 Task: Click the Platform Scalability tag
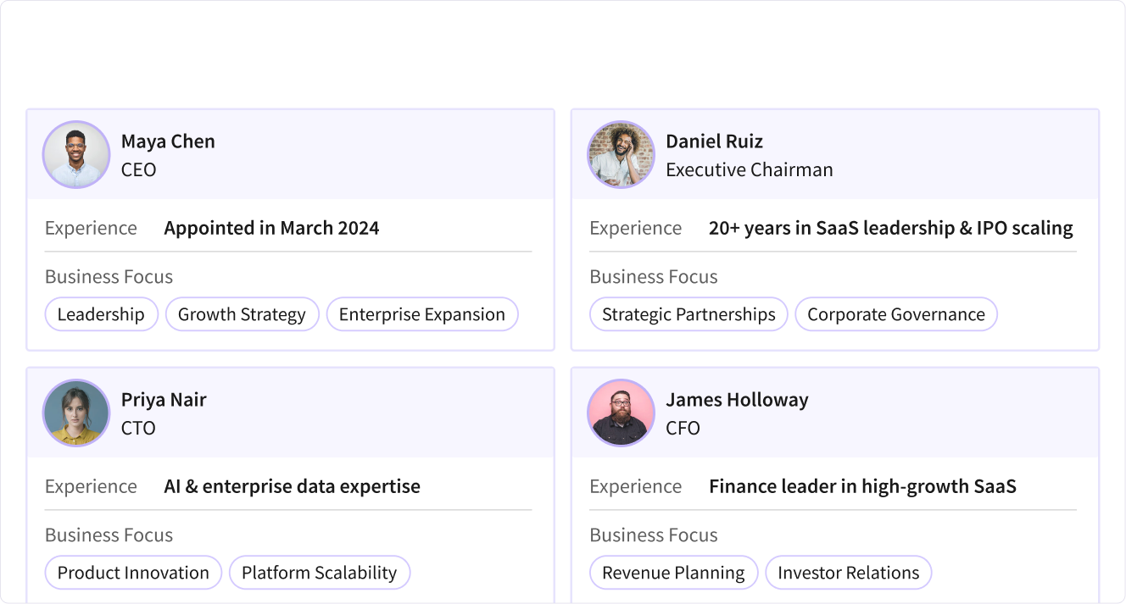click(x=319, y=573)
